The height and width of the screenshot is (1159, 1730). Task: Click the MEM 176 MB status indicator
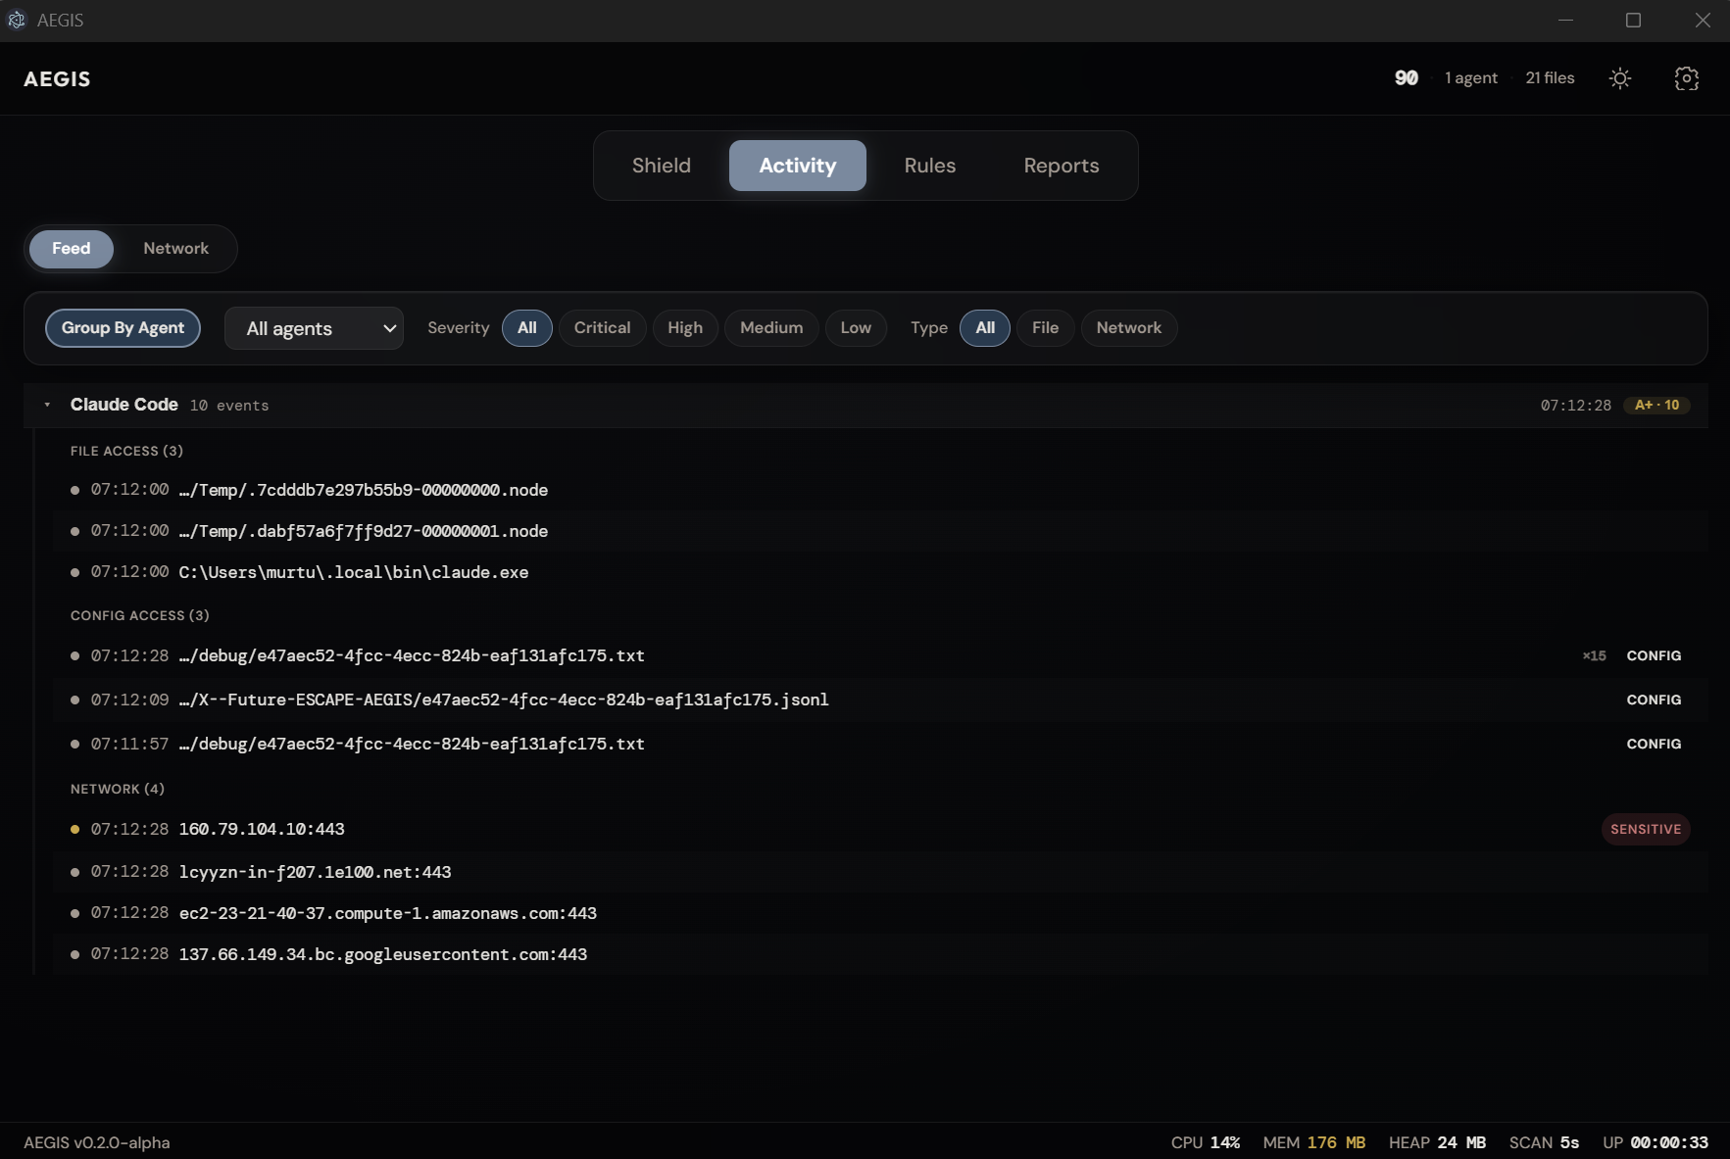[x=1313, y=1142]
